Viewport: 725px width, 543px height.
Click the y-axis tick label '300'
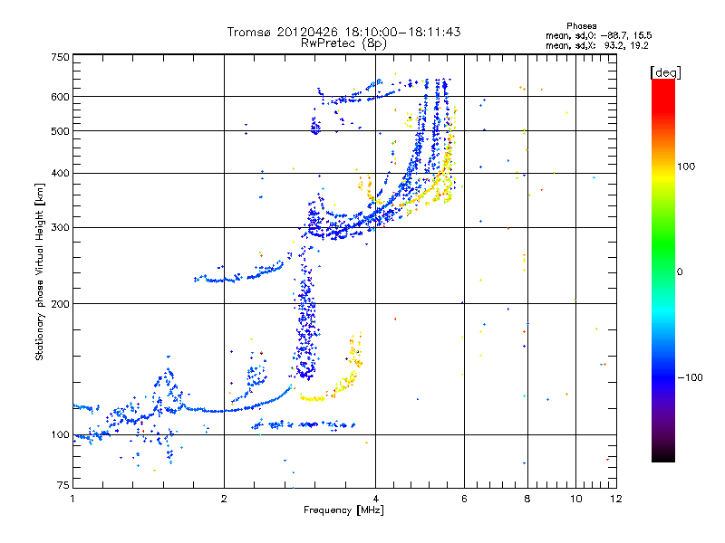[x=60, y=227]
